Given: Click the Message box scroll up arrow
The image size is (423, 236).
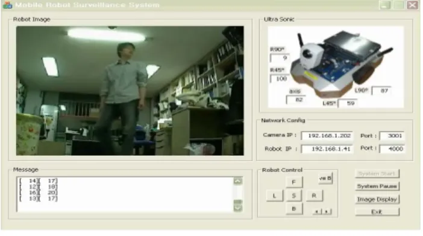Looking at the screenshot, I should point(237,181).
